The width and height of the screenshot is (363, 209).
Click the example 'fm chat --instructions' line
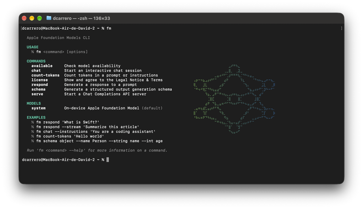[x=96, y=132]
